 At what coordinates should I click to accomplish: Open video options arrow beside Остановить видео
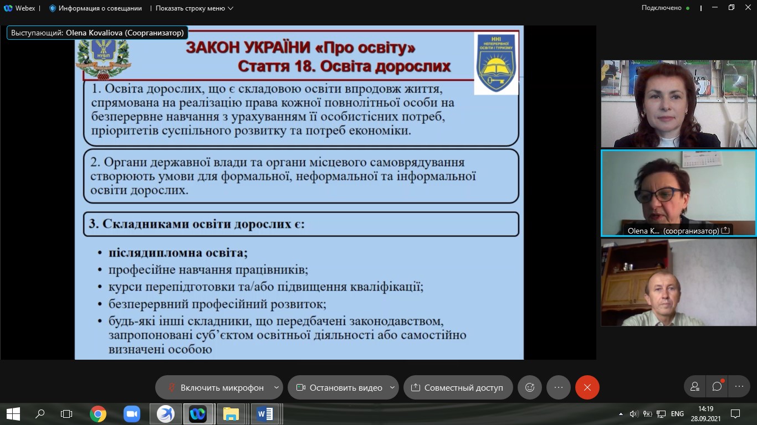click(393, 387)
